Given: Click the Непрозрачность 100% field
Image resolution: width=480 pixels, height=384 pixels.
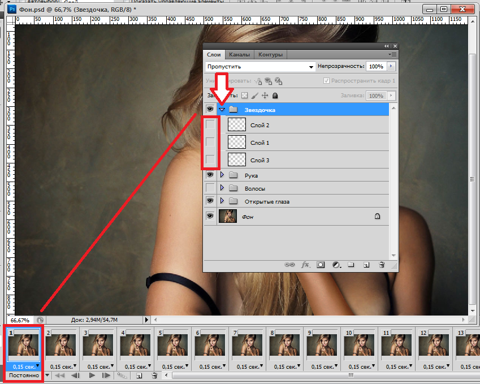Looking at the screenshot, I should pos(376,66).
